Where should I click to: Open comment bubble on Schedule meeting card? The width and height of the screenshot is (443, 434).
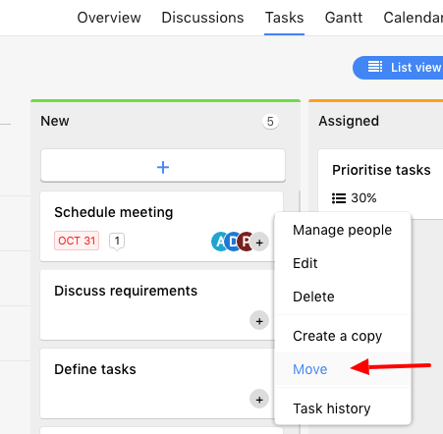click(117, 242)
